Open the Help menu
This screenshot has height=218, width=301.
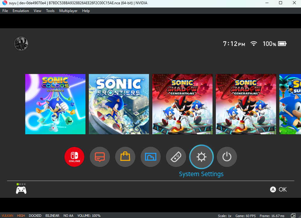point(86,11)
